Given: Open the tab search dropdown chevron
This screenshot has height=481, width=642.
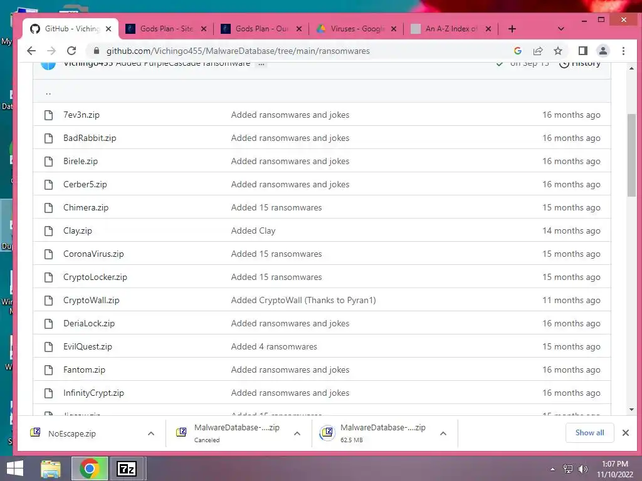Looking at the screenshot, I should point(561,29).
